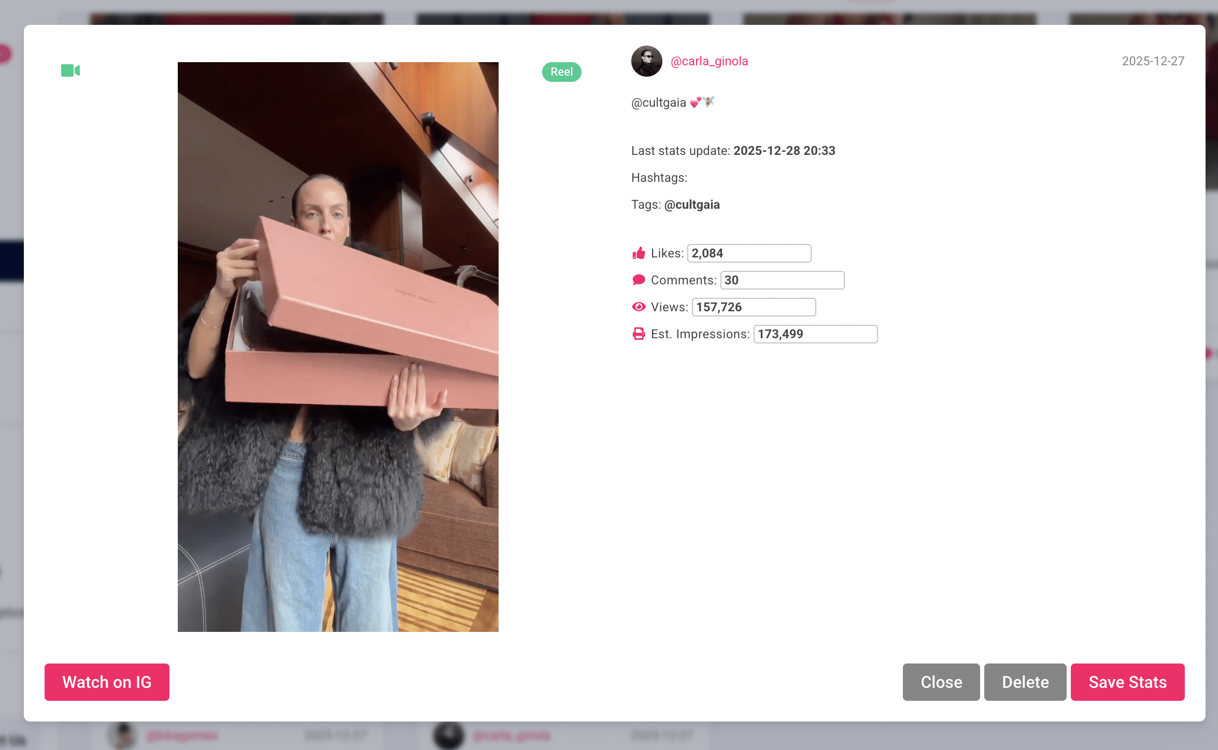Click the Comments speech bubble icon
Image resolution: width=1218 pixels, height=750 pixels.
click(x=639, y=280)
